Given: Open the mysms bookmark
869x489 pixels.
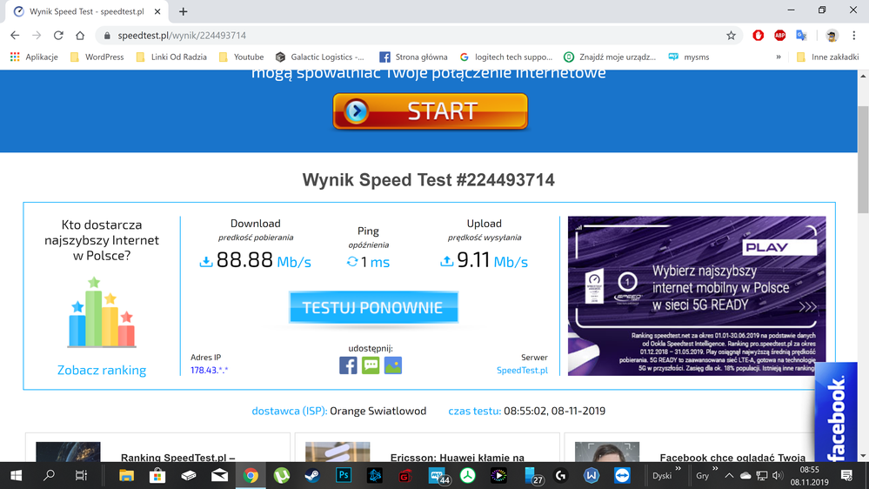Looking at the screenshot, I should tap(689, 57).
